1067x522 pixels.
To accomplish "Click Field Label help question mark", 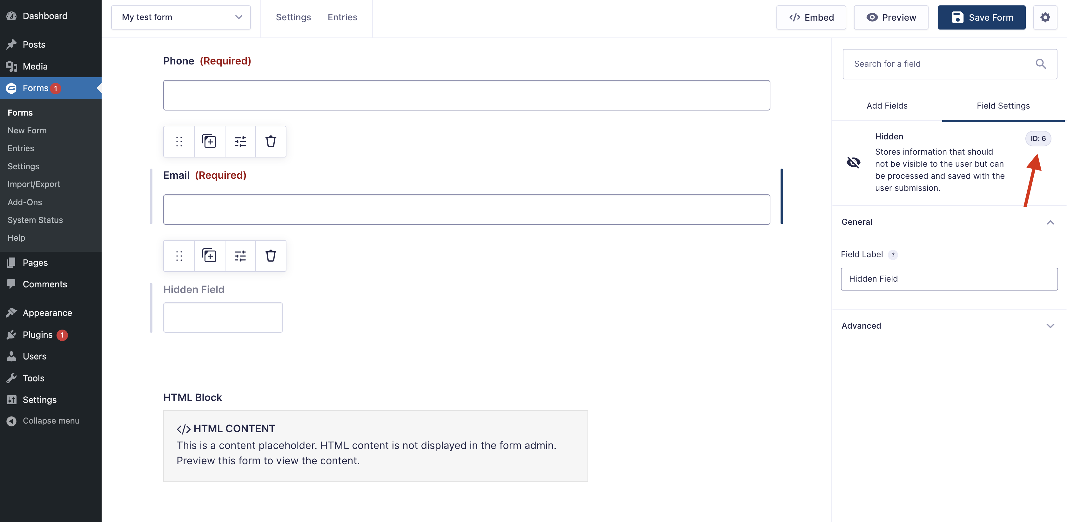I will (x=893, y=255).
